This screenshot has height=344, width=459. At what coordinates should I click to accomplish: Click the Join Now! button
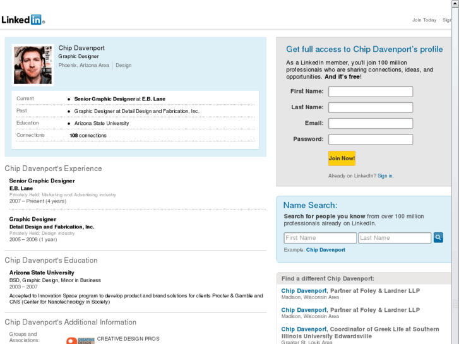[342, 158]
